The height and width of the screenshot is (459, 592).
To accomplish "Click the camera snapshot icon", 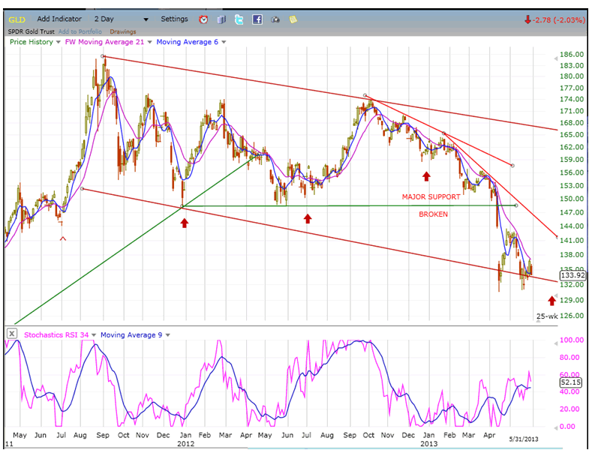I will tap(275, 19).
